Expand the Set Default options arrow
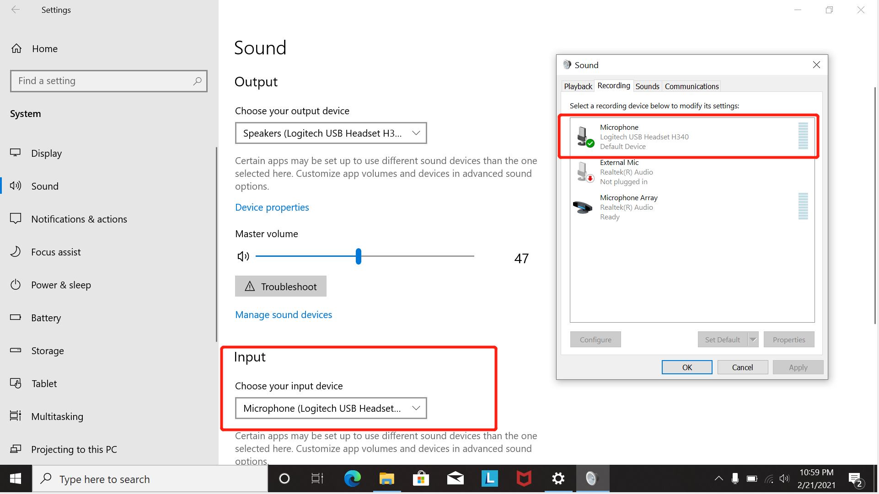The height and width of the screenshot is (494, 879). point(753,339)
